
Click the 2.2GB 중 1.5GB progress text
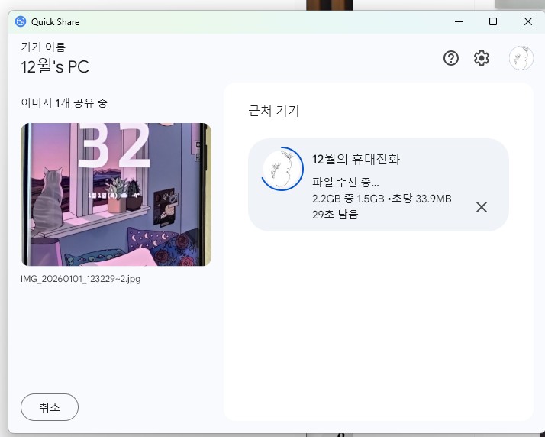(348, 199)
